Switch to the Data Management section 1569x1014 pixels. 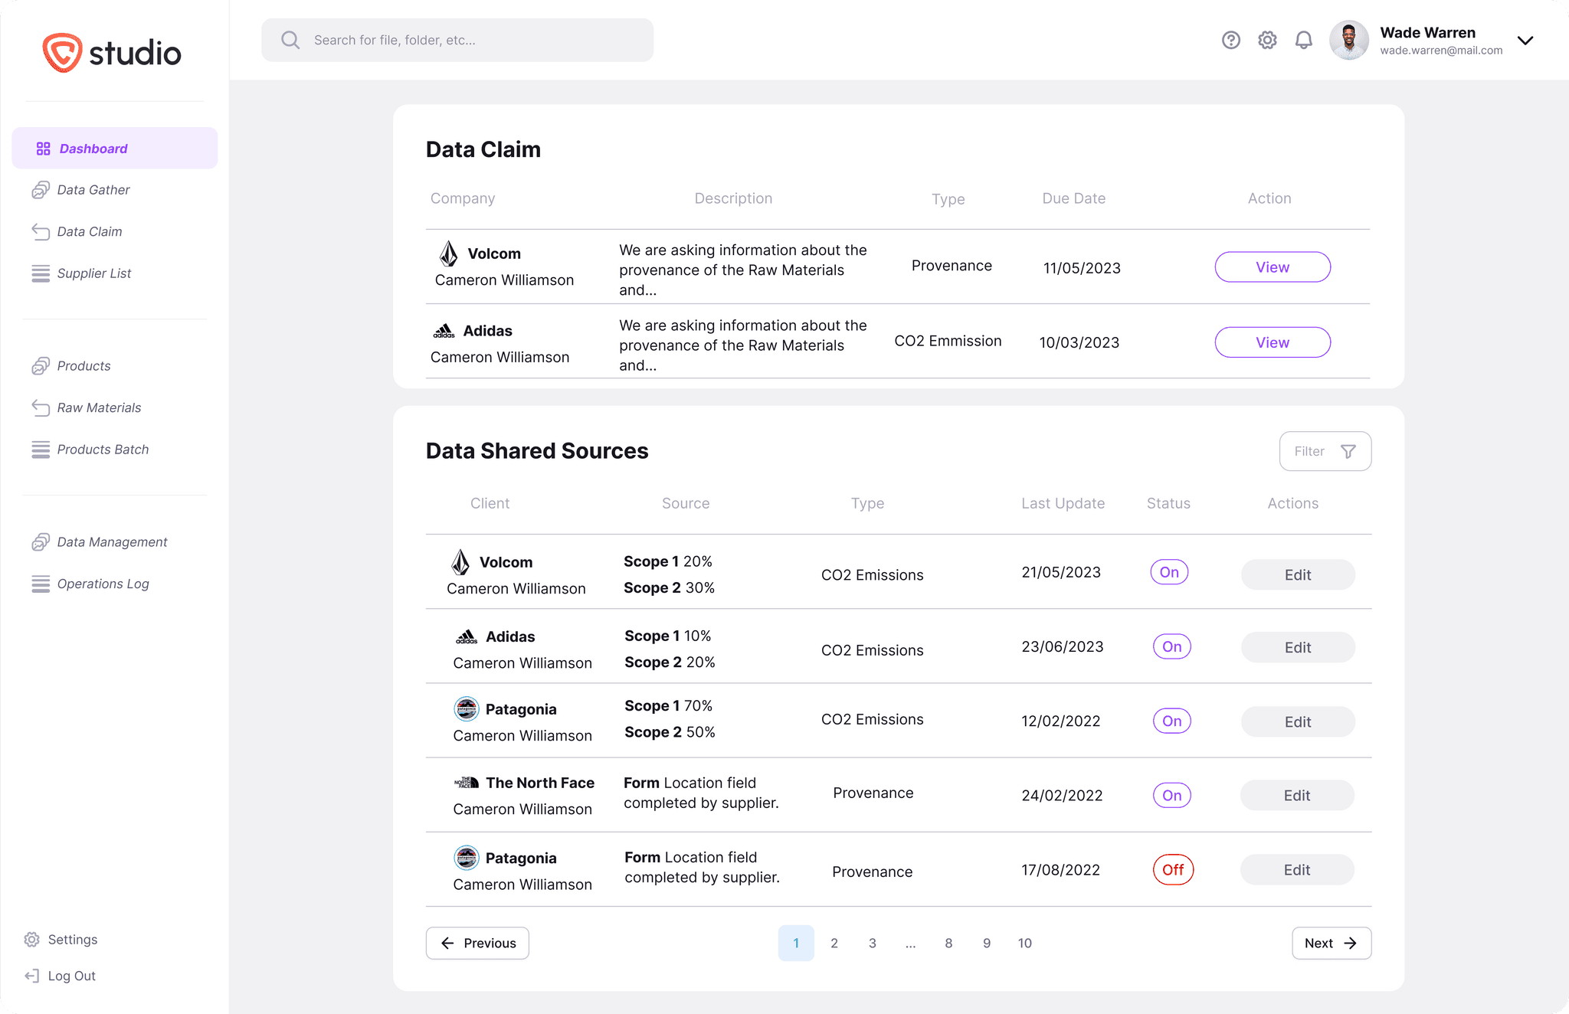112,541
